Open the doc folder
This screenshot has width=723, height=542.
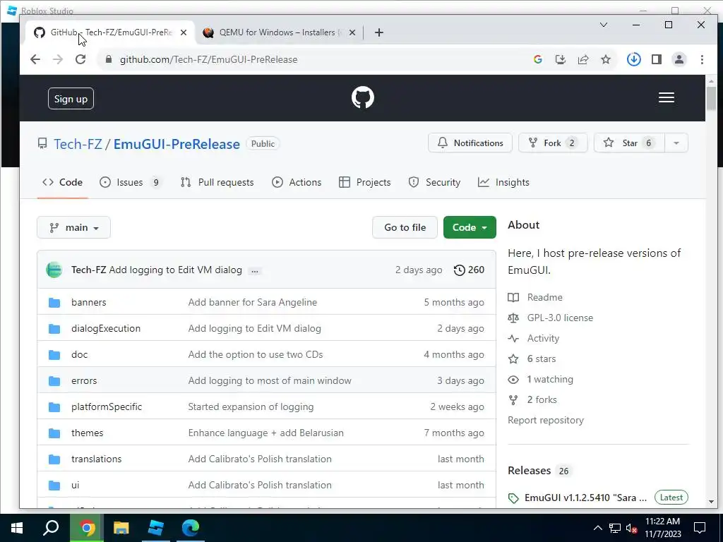[x=79, y=355]
